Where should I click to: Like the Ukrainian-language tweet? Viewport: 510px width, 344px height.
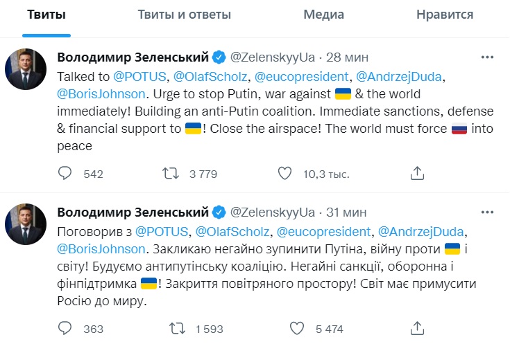point(296,327)
